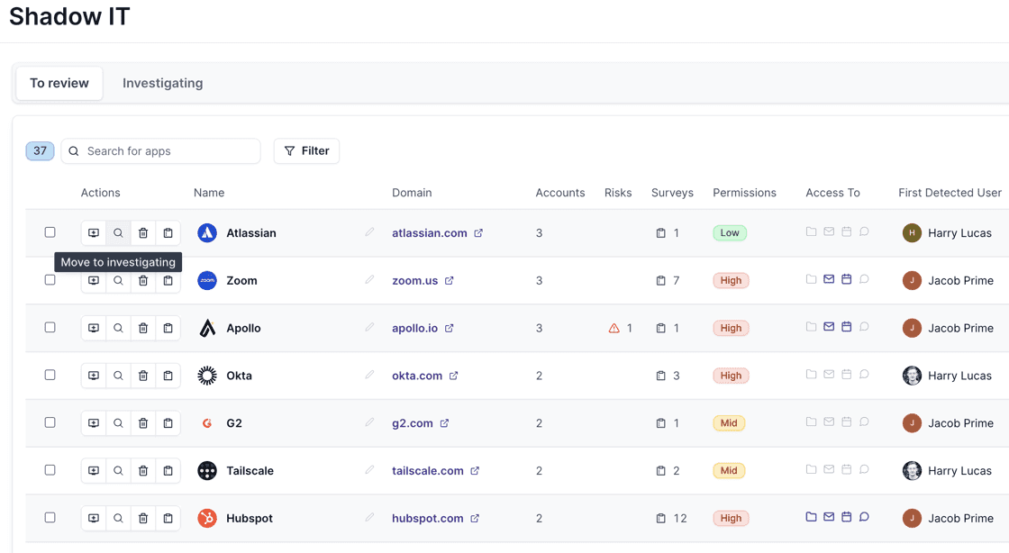Click Harry Lucas avatar in Okta row
This screenshot has width=1009, height=553.
[x=912, y=376]
